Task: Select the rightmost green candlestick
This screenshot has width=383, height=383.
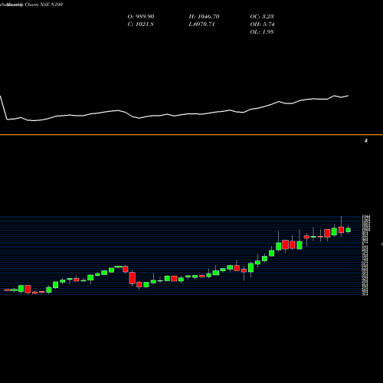Action: click(x=349, y=230)
